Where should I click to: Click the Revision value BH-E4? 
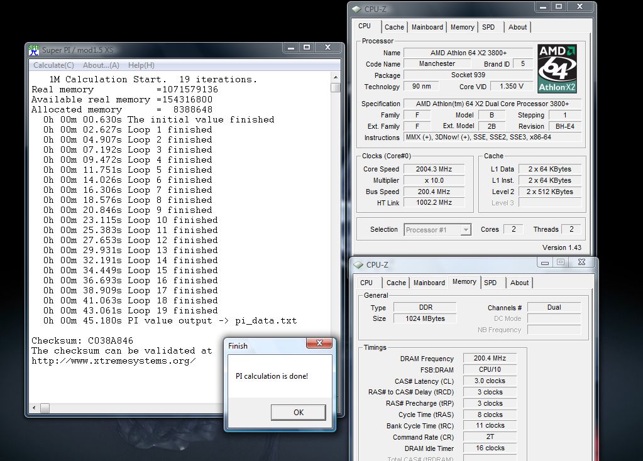click(564, 126)
